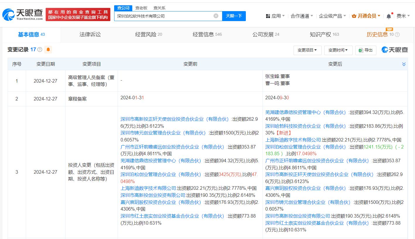Screen dimensions: 415x239
Task: Expand table using the double-chevron icon
Action: [x=404, y=64]
